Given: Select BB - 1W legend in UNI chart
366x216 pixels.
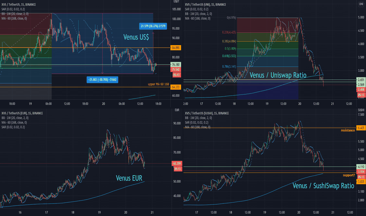Looking at the screenshot, I should [x=198, y=14].
